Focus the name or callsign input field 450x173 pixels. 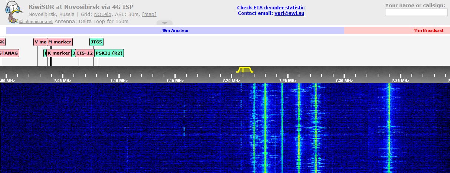pos(416,13)
